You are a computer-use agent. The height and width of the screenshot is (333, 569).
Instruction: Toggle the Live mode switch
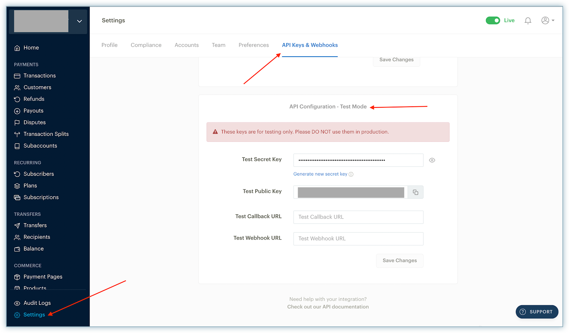(x=493, y=21)
